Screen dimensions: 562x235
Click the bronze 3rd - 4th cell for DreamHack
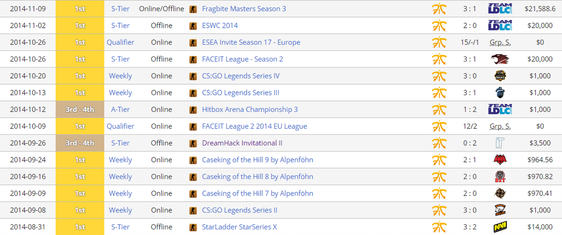pos(80,143)
